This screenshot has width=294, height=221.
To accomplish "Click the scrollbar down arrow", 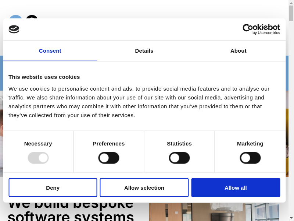I will [x=291, y=218].
